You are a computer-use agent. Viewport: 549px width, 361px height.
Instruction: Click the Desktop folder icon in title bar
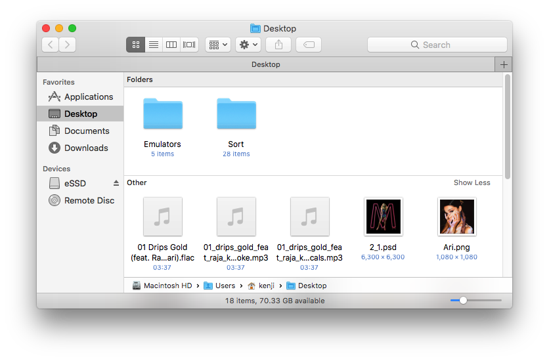[255, 28]
